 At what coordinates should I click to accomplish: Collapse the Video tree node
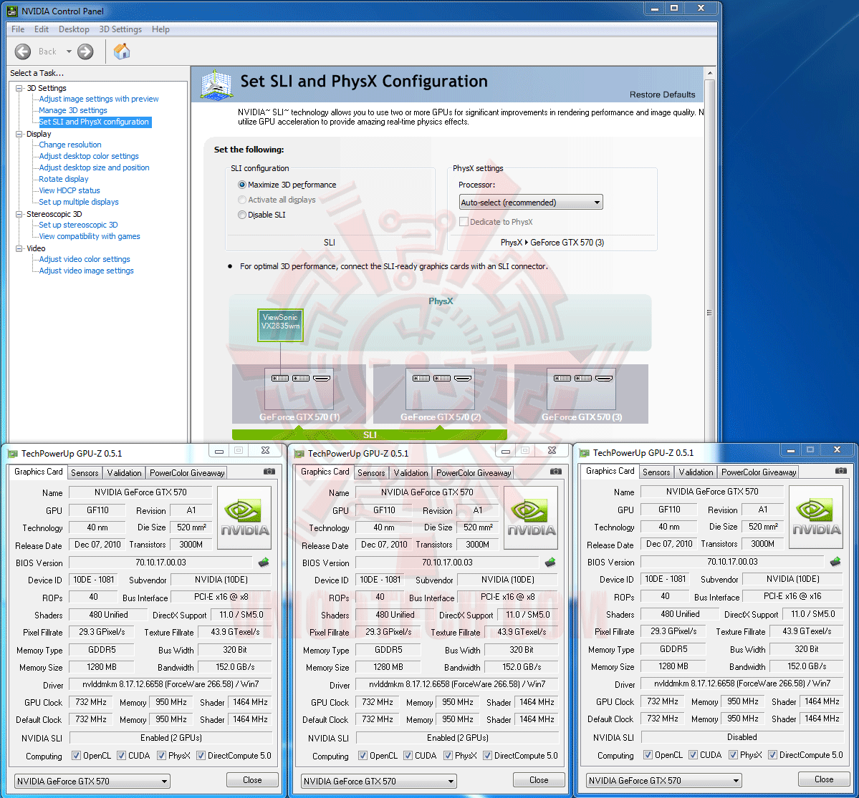coord(19,248)
